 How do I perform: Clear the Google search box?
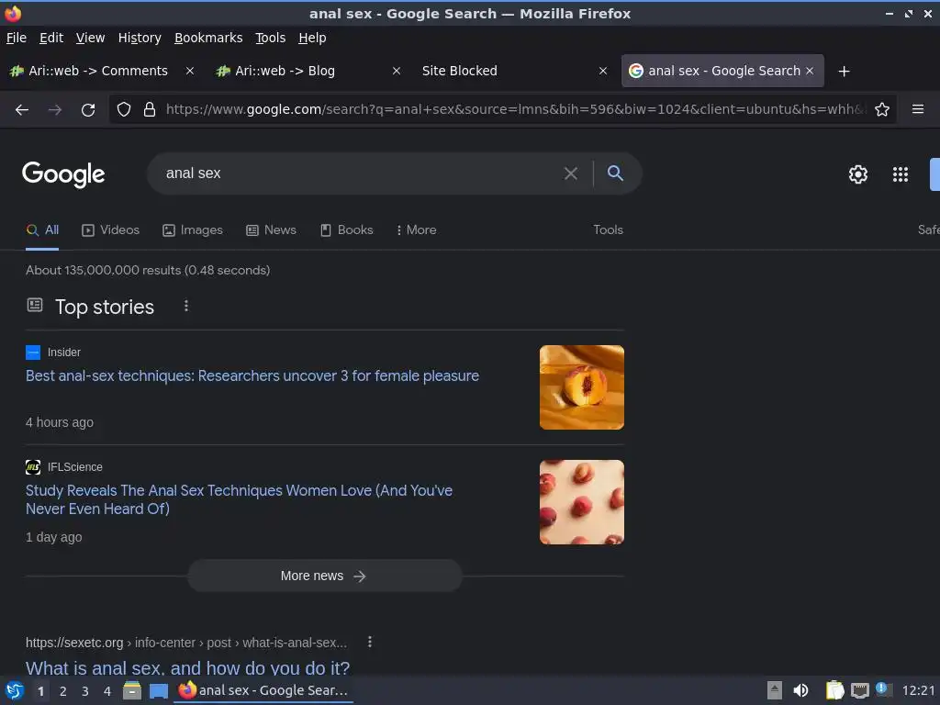click(571, 173)
